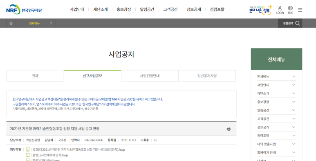Click the view count value 95
The height and width of the screenshot is (161, 316).
click(x=155, y=140)
